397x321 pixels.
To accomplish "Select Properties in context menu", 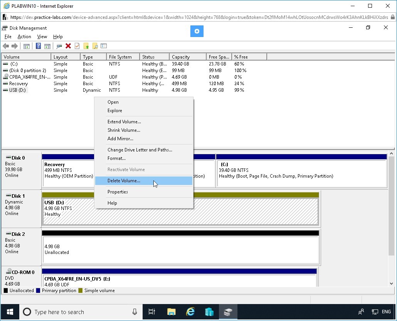I will click(144, 192).
